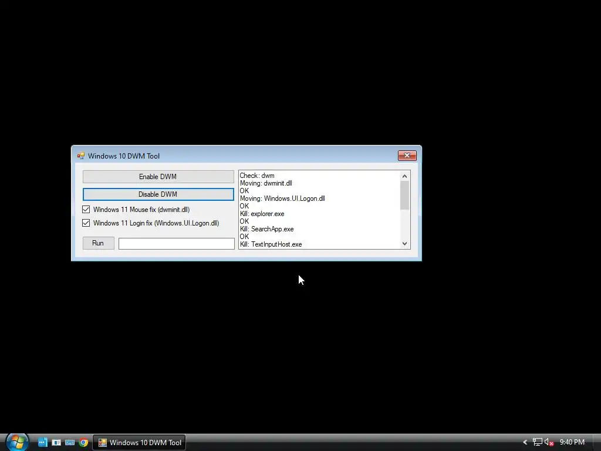601x451 pixels.
Task: Focus the command field next to Run
Action: pyautogui.click(x=176, y=244)
